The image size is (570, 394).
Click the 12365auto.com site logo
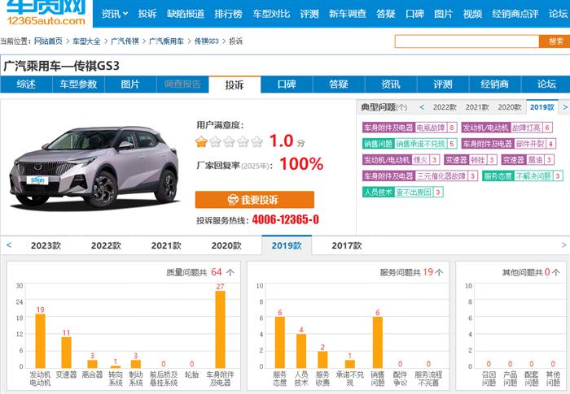pos(46,13)
